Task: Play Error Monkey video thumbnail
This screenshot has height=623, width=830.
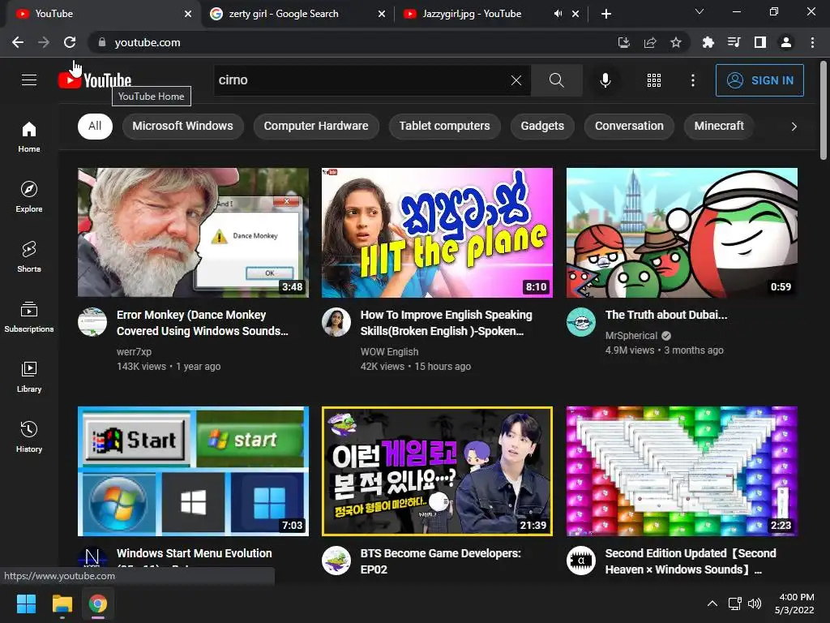Action: tap(193, 233)
